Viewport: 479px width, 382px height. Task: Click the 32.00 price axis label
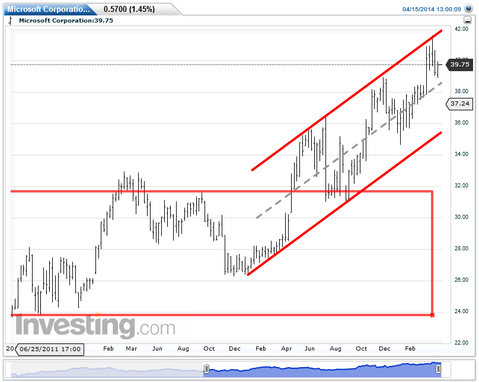[x=461, y=186]
